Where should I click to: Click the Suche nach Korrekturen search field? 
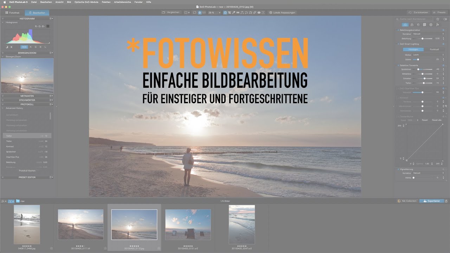tap(414, 19)
